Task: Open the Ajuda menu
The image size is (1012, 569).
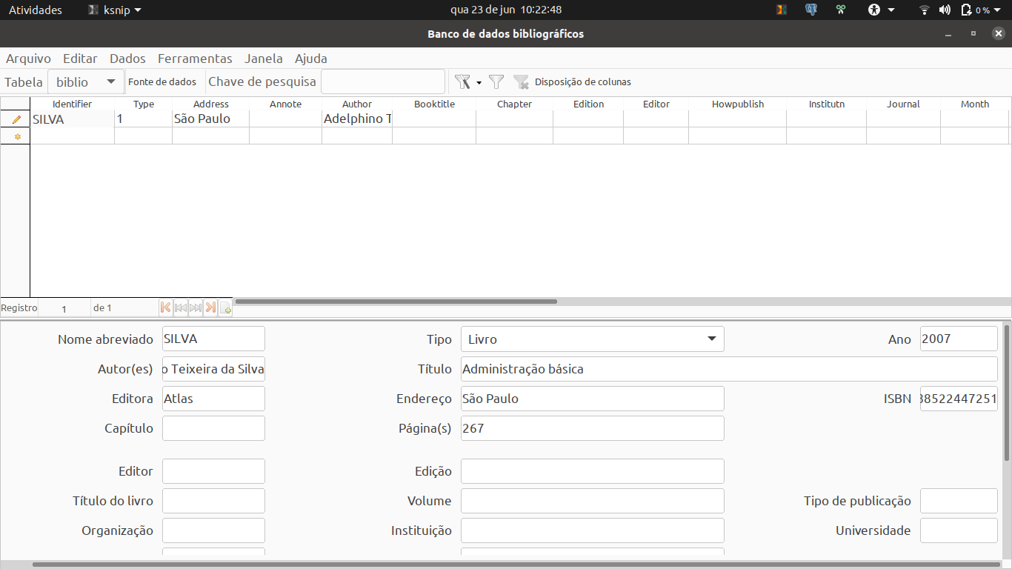Action: click(x=311, y=59)
